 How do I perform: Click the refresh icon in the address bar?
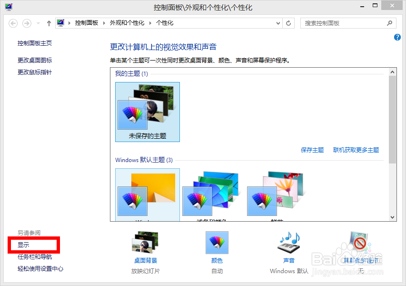[288, 23]
